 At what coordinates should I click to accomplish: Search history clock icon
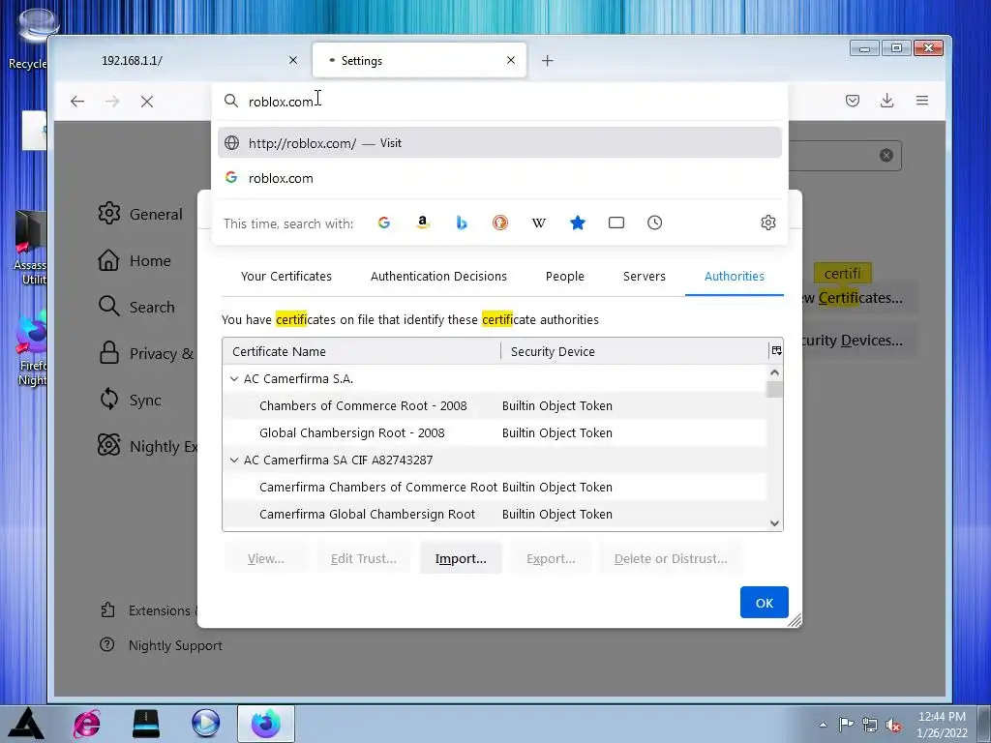(655, 223)
